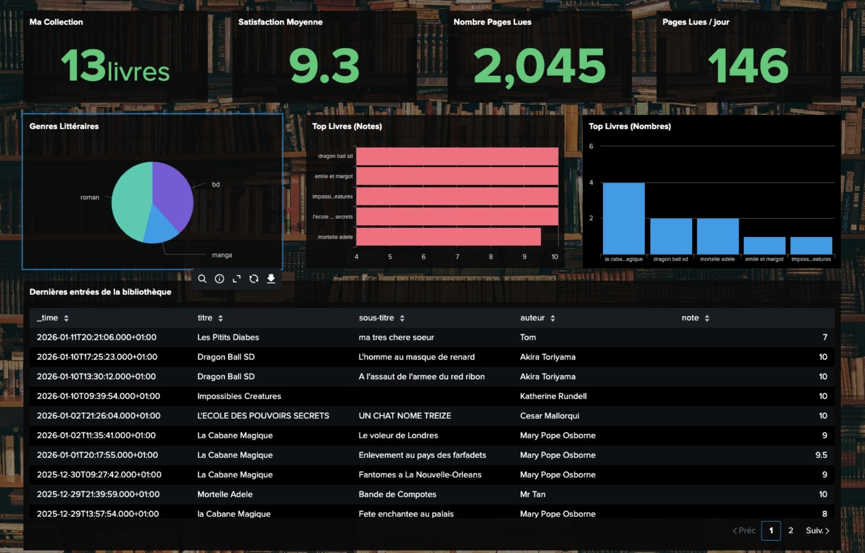Screen dimensions: 865x553
Task: Click the Suiv. next page link
Action: 817,530
